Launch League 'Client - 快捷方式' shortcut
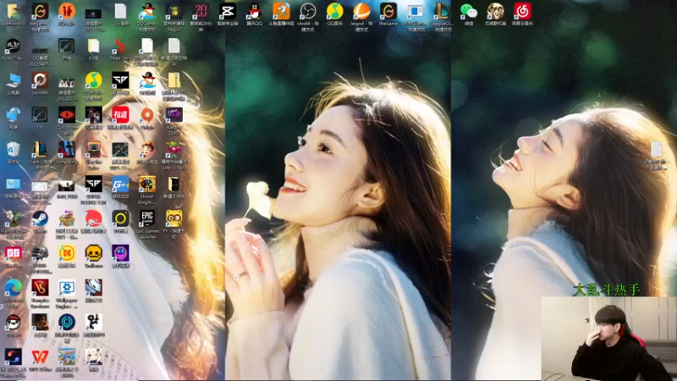The width and height of the screenshot is (677, 381). click(40, 150)
